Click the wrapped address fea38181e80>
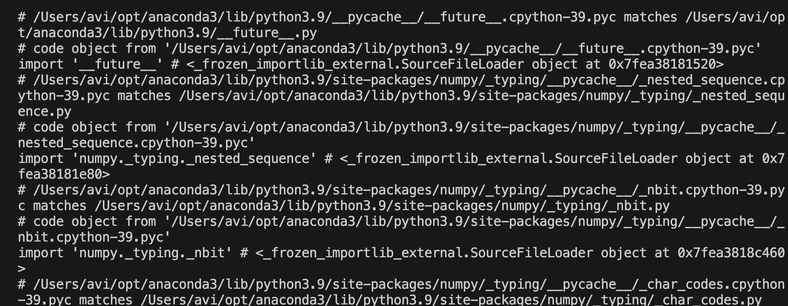Viewport: 788px width, 306px height. pyautogui.click(x=64, y=174)
